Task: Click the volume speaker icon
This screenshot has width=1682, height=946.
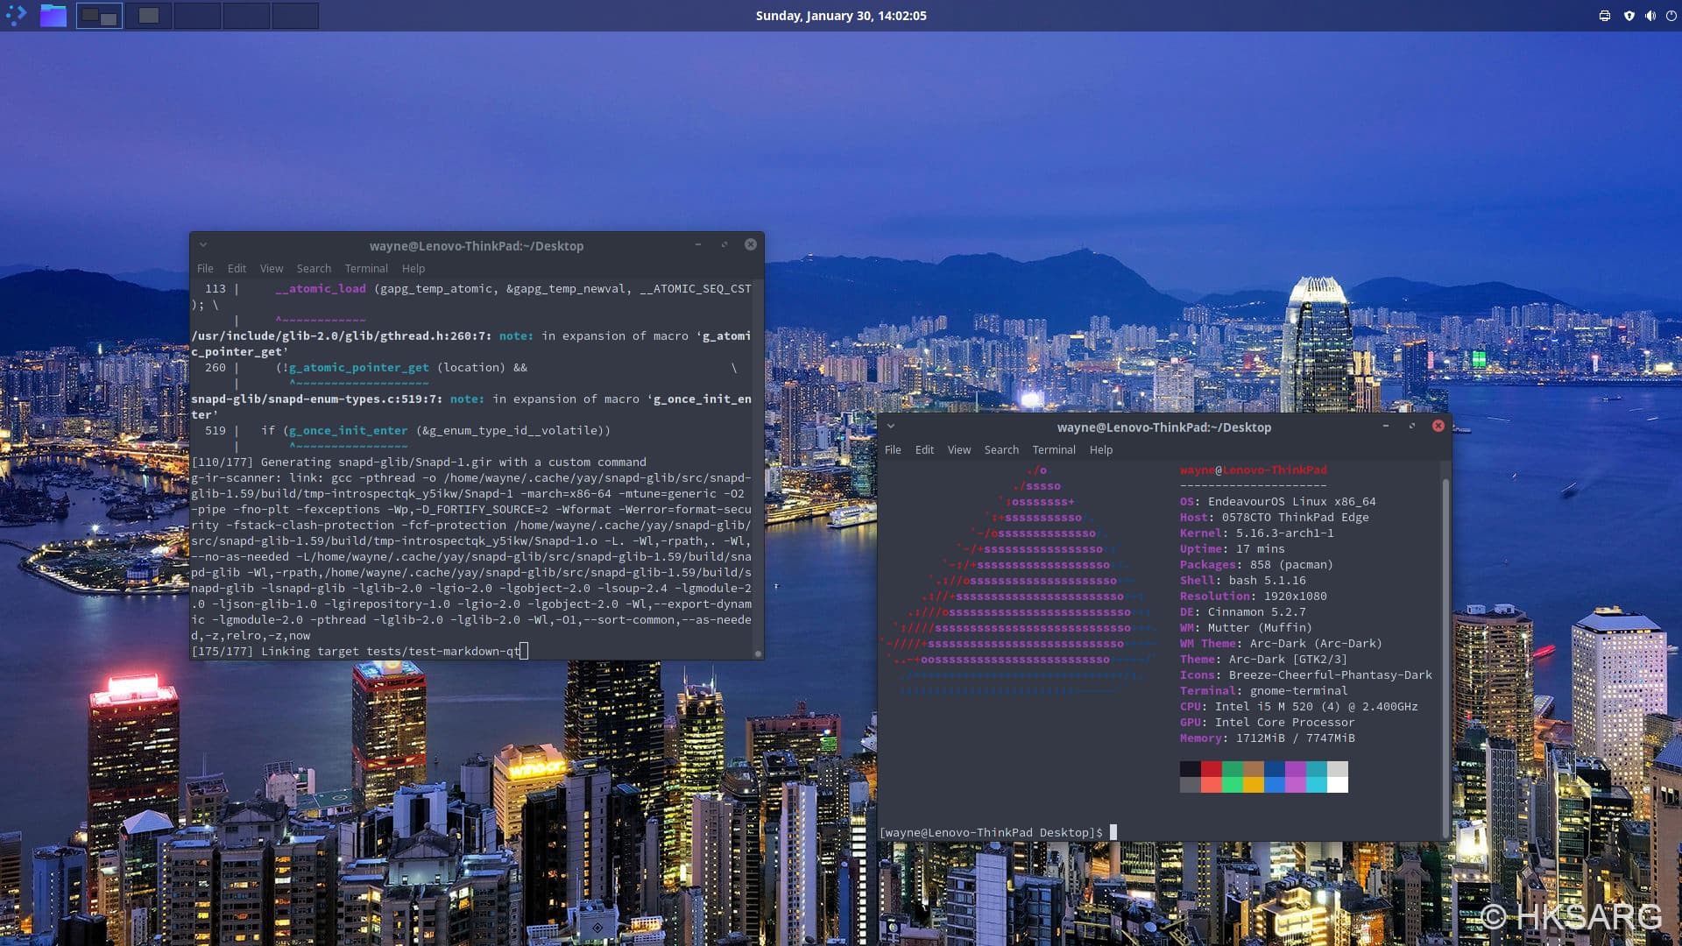Action: (1650, 16)
